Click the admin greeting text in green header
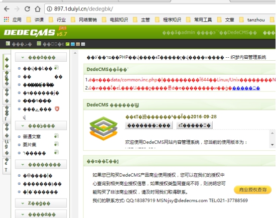 click(x=209, y=32)
